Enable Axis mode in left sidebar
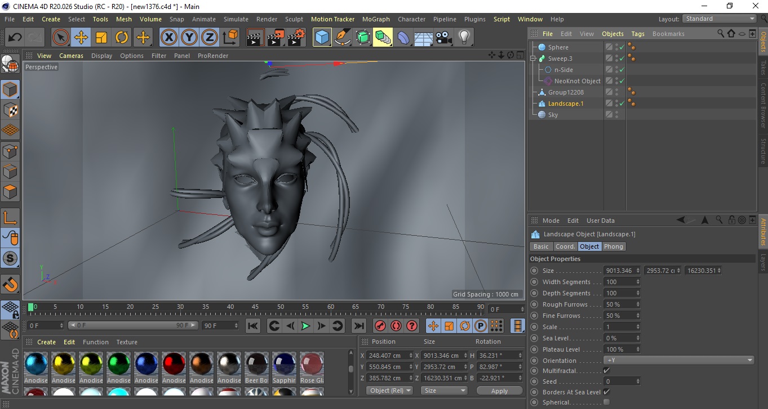This screenshot has width=768, height=409. click(10, 218)
